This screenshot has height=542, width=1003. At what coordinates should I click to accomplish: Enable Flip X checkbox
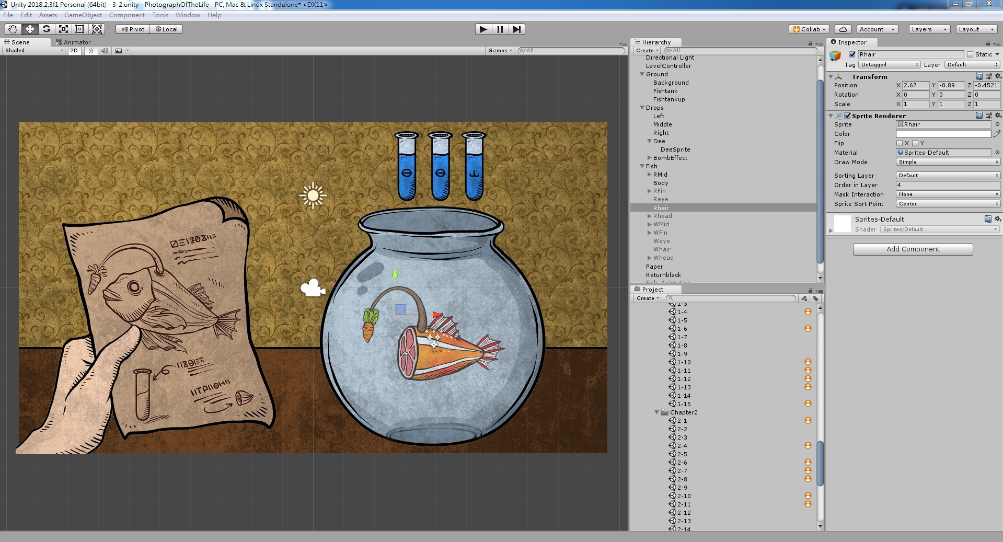900,143
